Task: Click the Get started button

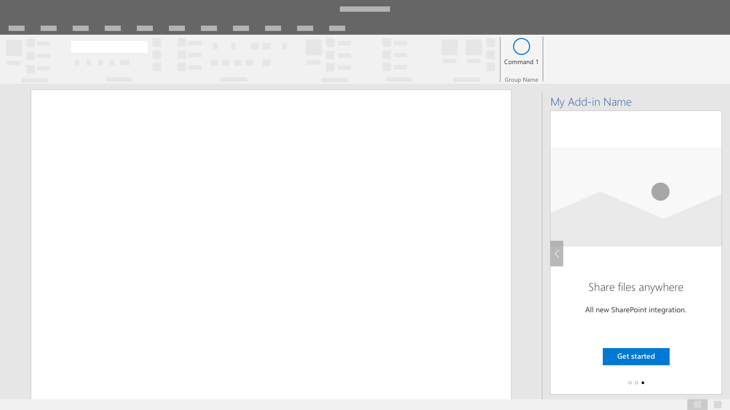Action: pos(636,357)
